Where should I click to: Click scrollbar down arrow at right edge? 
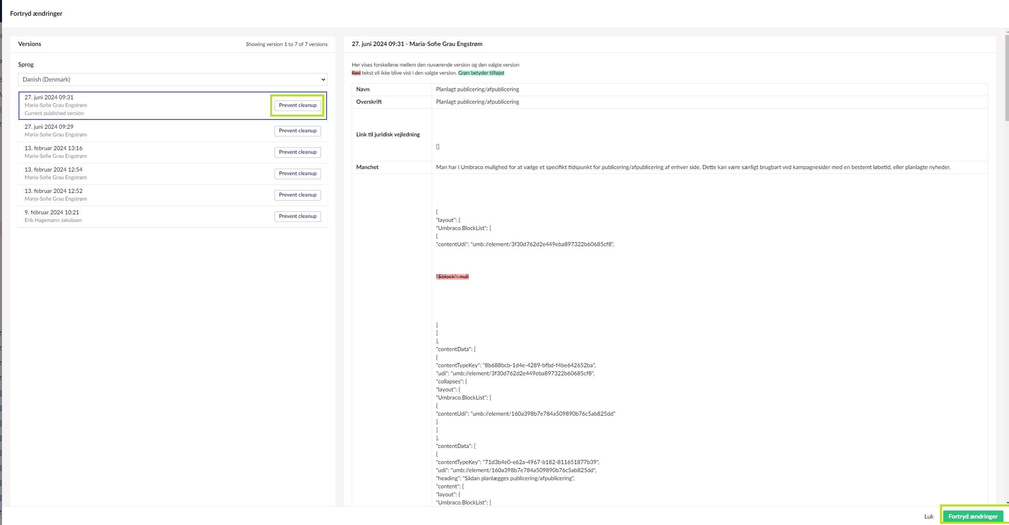click(x=1007, y=503)
